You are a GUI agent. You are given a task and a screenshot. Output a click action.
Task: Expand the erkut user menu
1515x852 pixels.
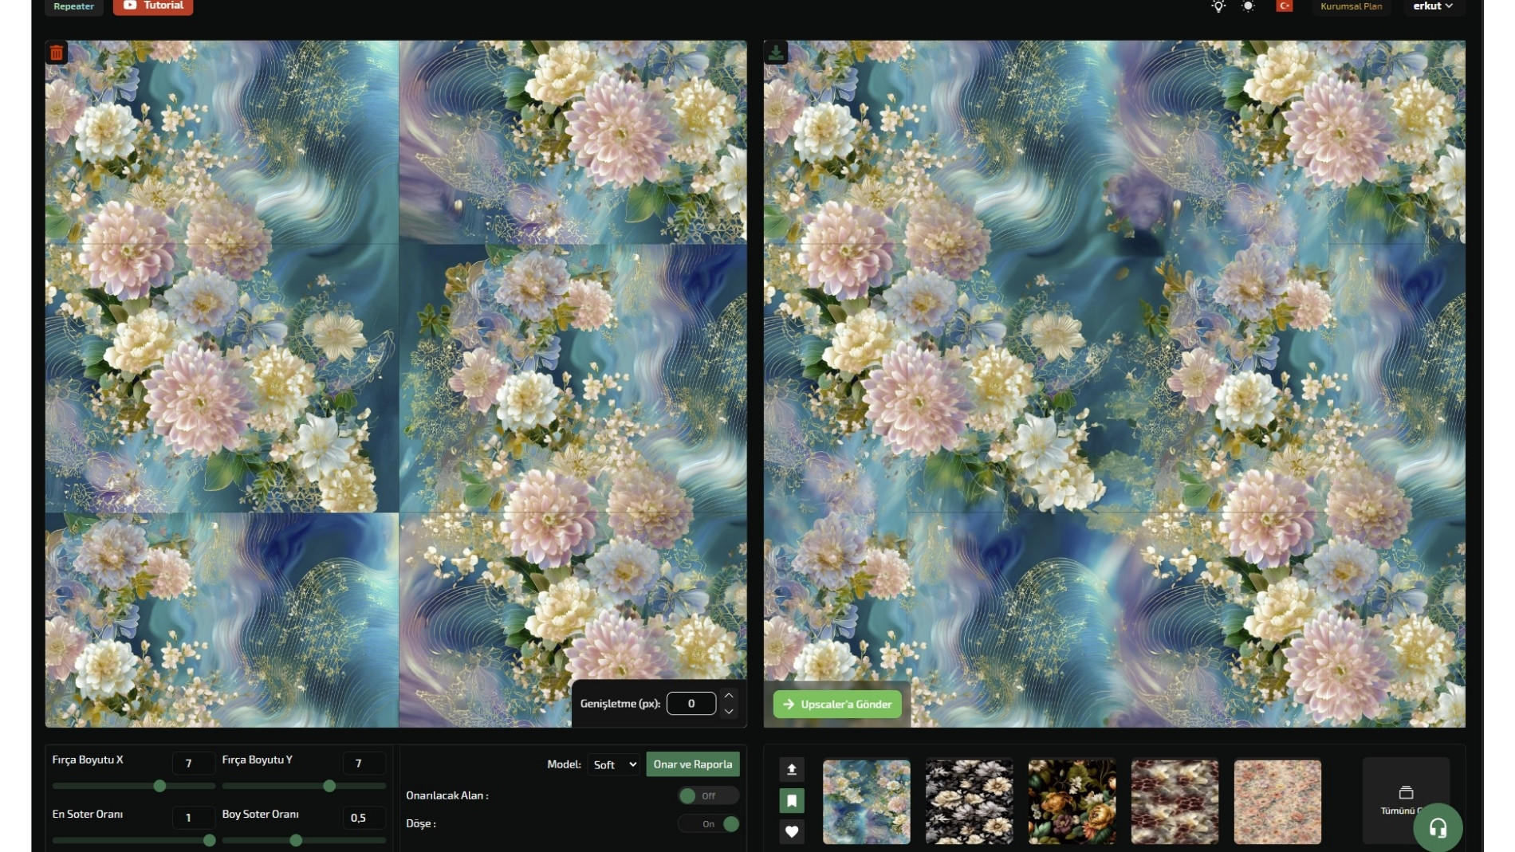(x=1433, y=6)
